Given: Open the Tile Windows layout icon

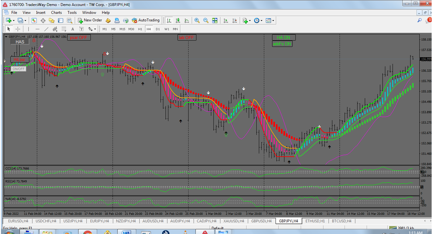Looking at the screenshot, I should coord(215,20).
